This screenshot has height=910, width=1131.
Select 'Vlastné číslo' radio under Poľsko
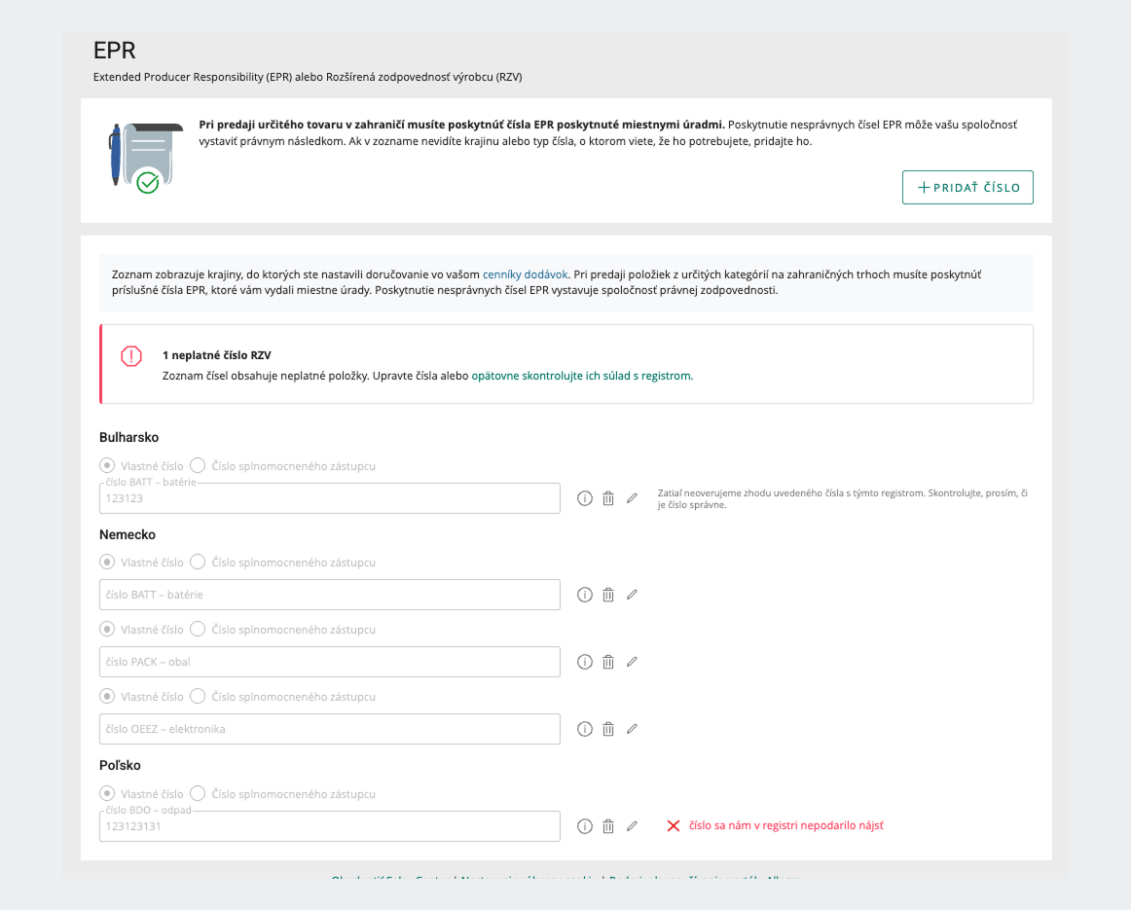[x=107, y=793]
